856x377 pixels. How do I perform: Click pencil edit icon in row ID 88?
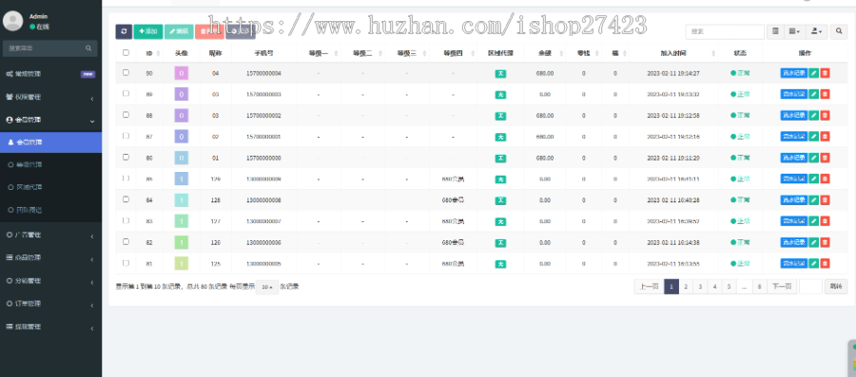[x=813, y=115]
